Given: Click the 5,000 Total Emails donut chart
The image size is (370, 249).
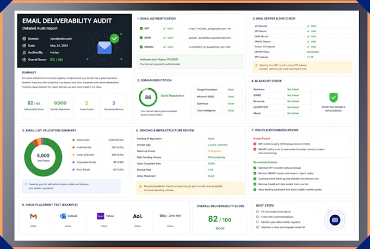Looking at the screenshot, I should (x=43, y=157).
